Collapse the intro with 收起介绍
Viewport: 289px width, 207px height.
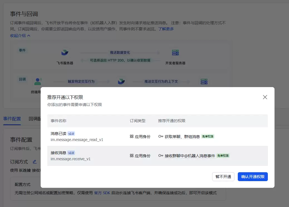tap(20, 36)
